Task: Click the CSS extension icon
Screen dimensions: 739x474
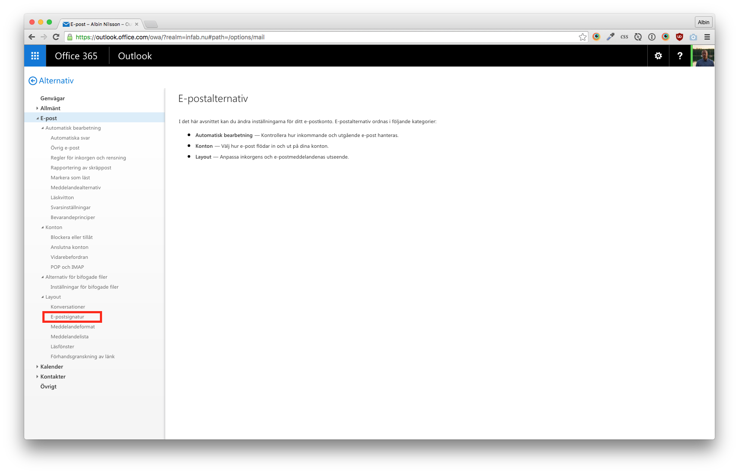Action: [624, 37]
